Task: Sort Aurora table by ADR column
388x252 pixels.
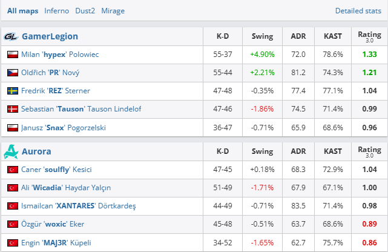Action: pos(298,151)
